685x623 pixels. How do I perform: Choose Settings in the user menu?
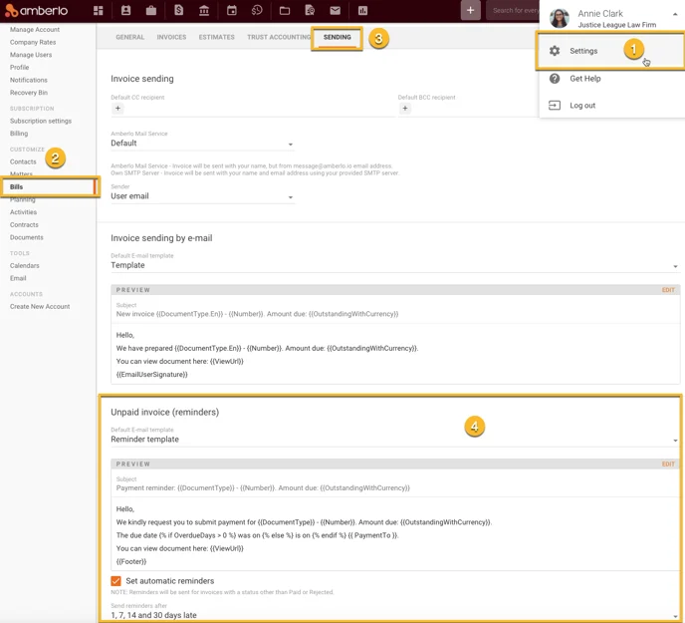coord(610,51)
